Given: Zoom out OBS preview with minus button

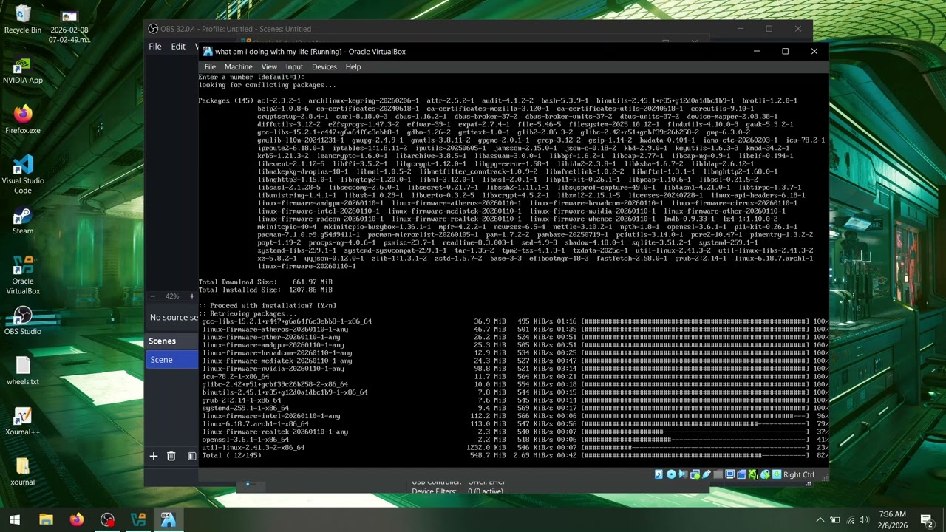Looking at the screenshot, I should 153,296.
